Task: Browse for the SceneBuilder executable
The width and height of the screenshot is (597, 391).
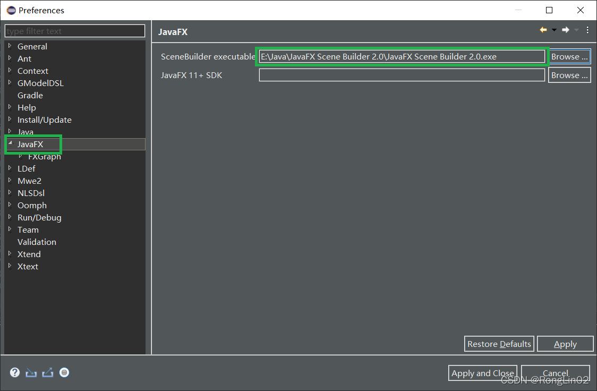Action: pos(569,56)
